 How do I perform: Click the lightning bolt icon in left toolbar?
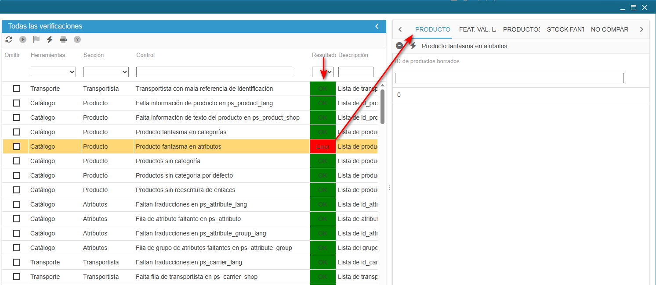point(50,39)
